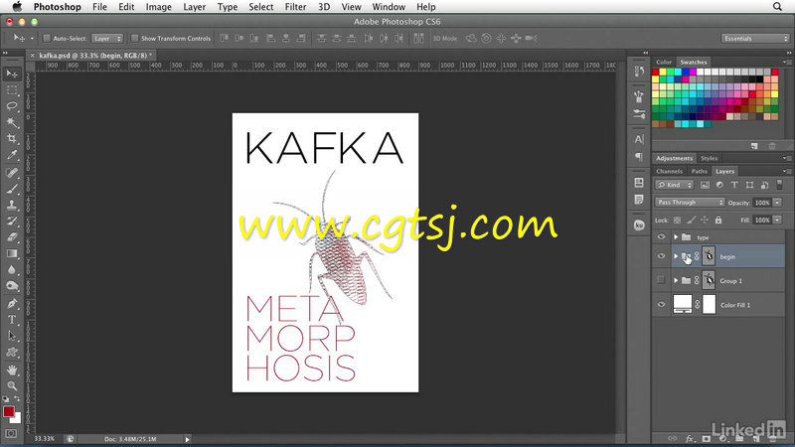Select the Path Selection tool
This screenshot has width=795, height=447.
tap(11, 336)
